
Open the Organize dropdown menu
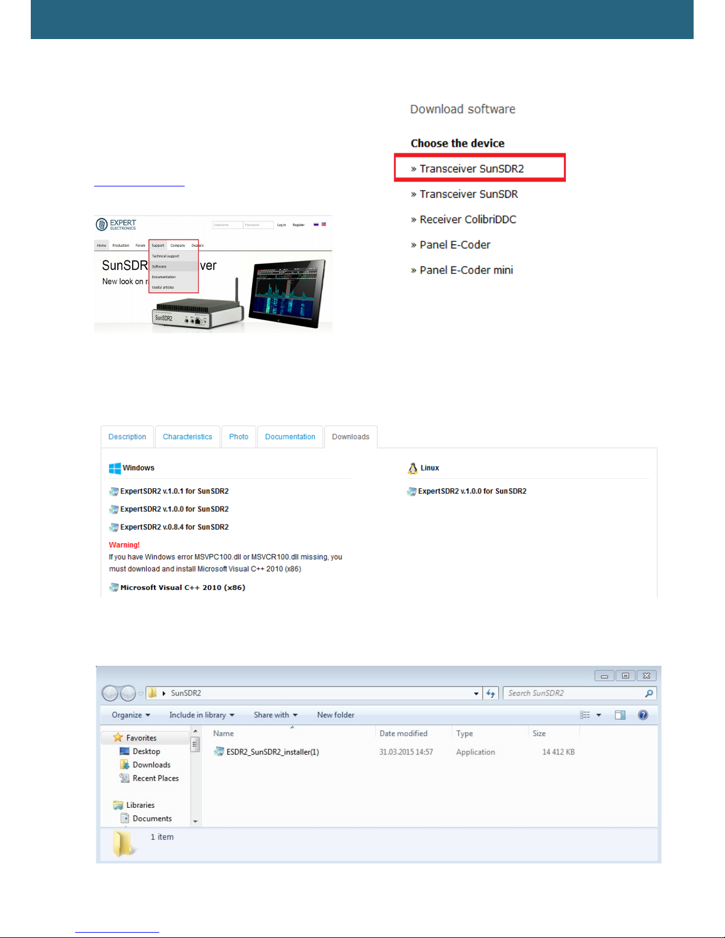click(131, 715)
